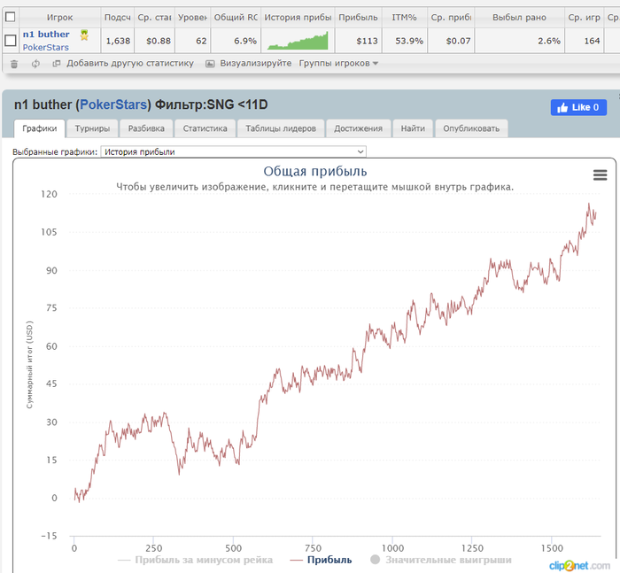The image size is (620, 573).
Task: Switch to the Графики tab
Action: 40,128
